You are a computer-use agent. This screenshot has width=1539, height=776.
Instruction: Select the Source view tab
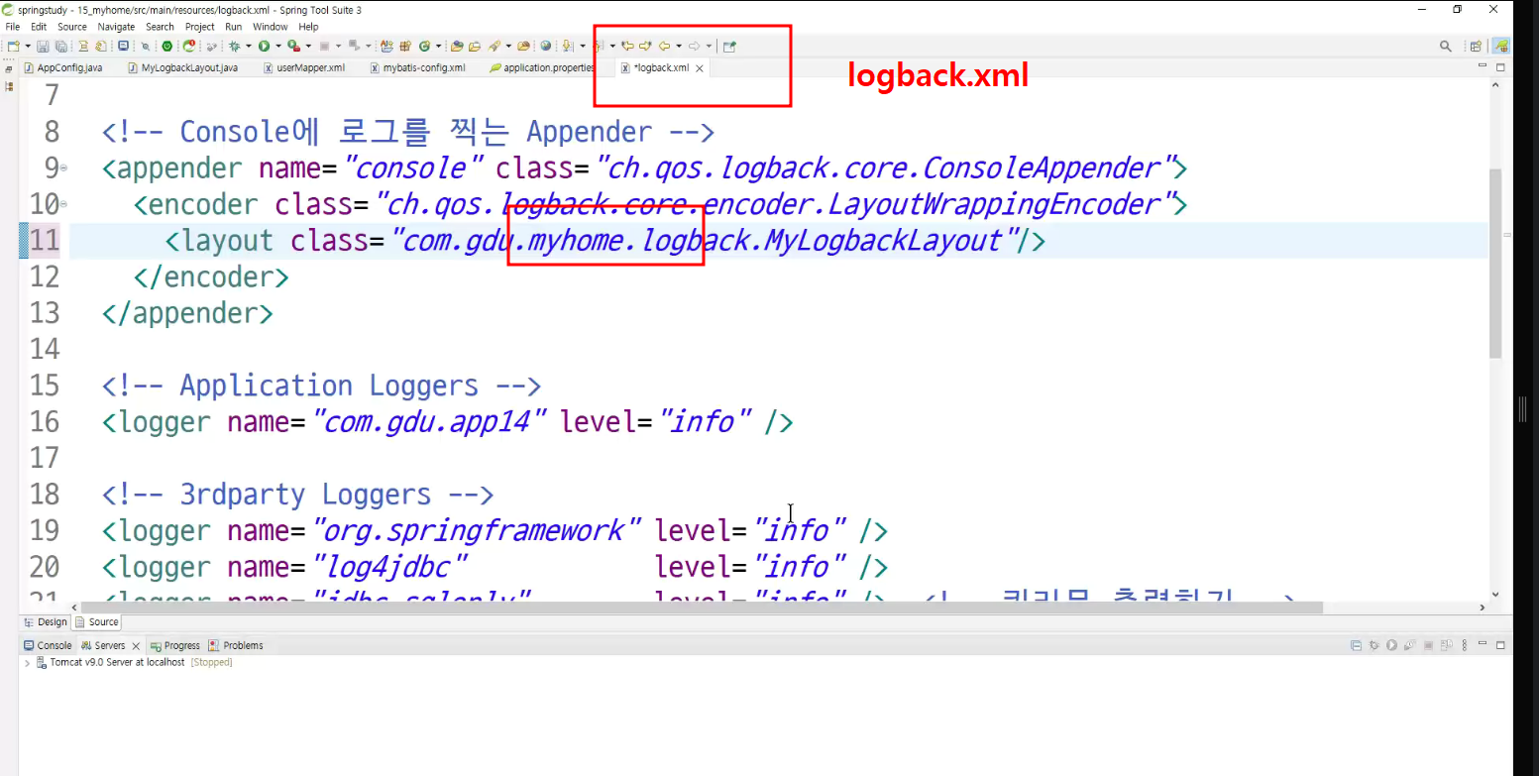point(97,622)
